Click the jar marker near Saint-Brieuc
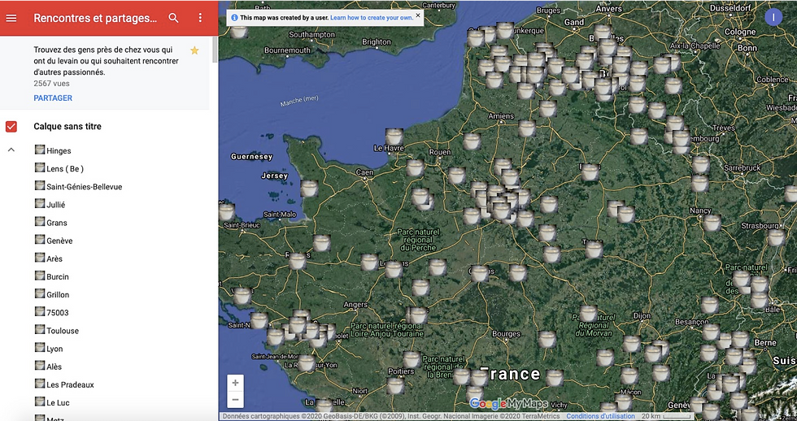797x421 pixels. pyautogui.click(x=226, y=211)
